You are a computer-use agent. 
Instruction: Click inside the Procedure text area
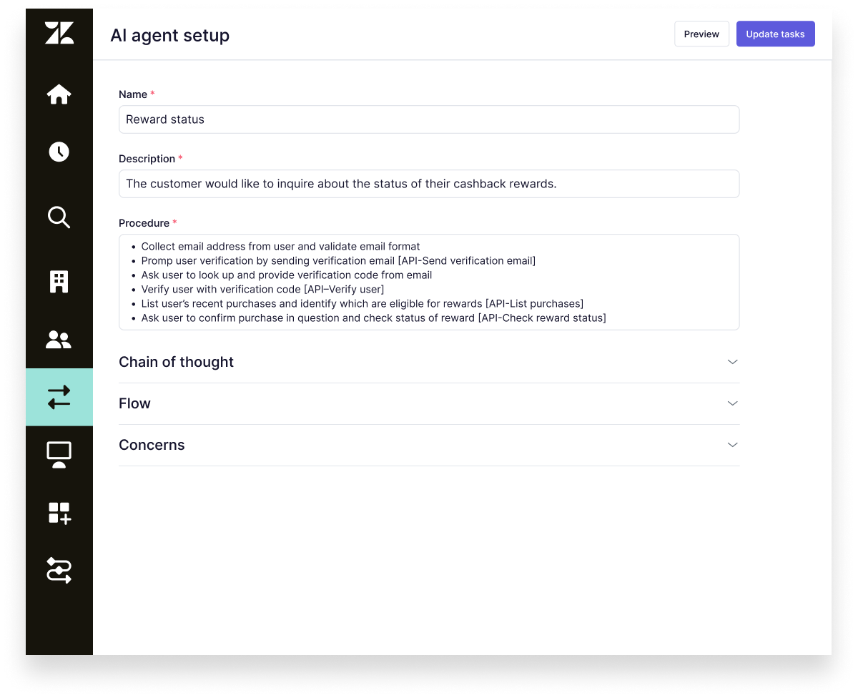pos(429,282)
